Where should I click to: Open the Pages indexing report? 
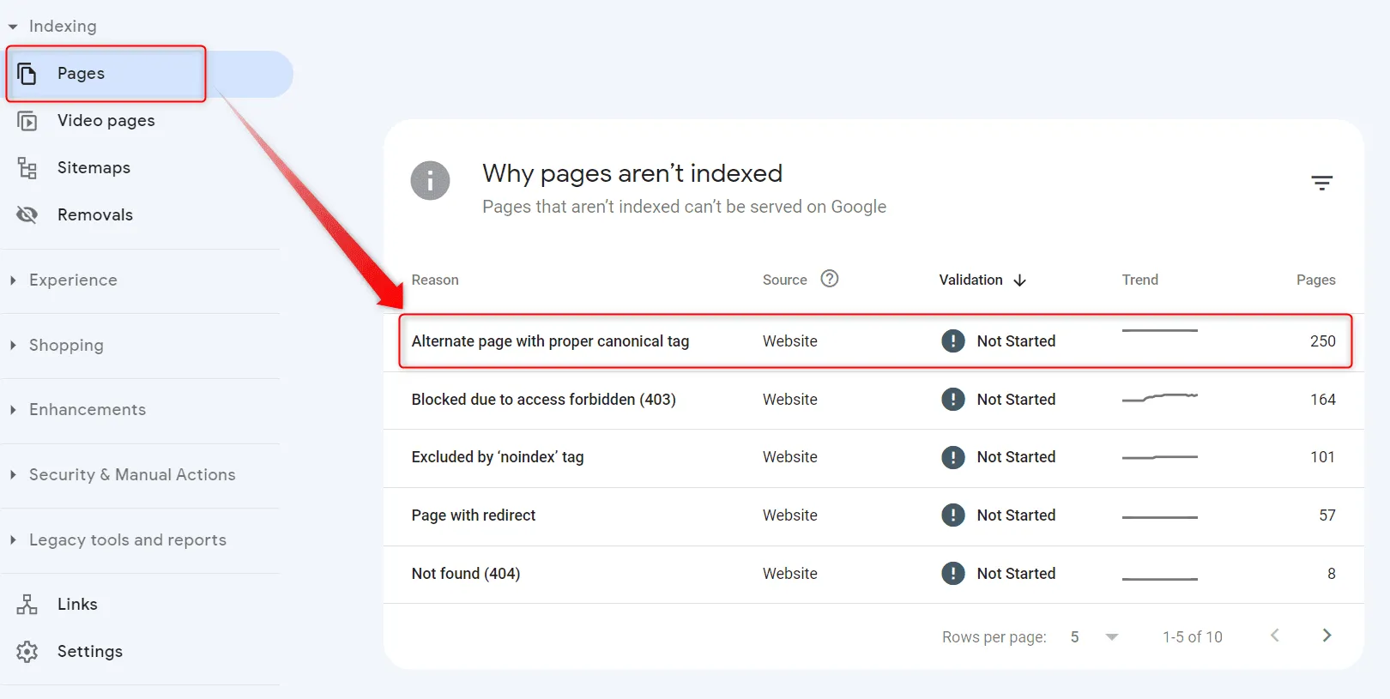(148, 74)
